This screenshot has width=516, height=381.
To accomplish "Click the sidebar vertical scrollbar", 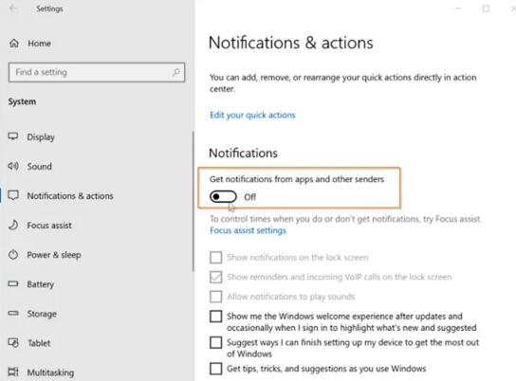I will pos(193,202).
